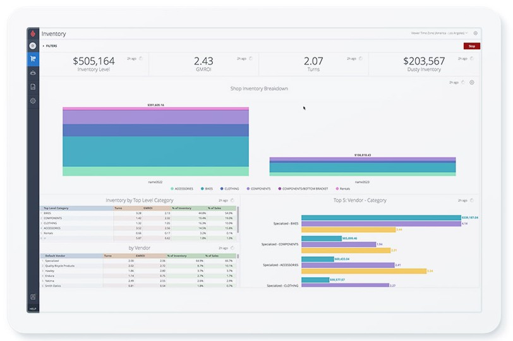Viewport: 513px width, 341px height.
Task: Click the vendor table's vertical scrollbar
Action: pos(238,256)
